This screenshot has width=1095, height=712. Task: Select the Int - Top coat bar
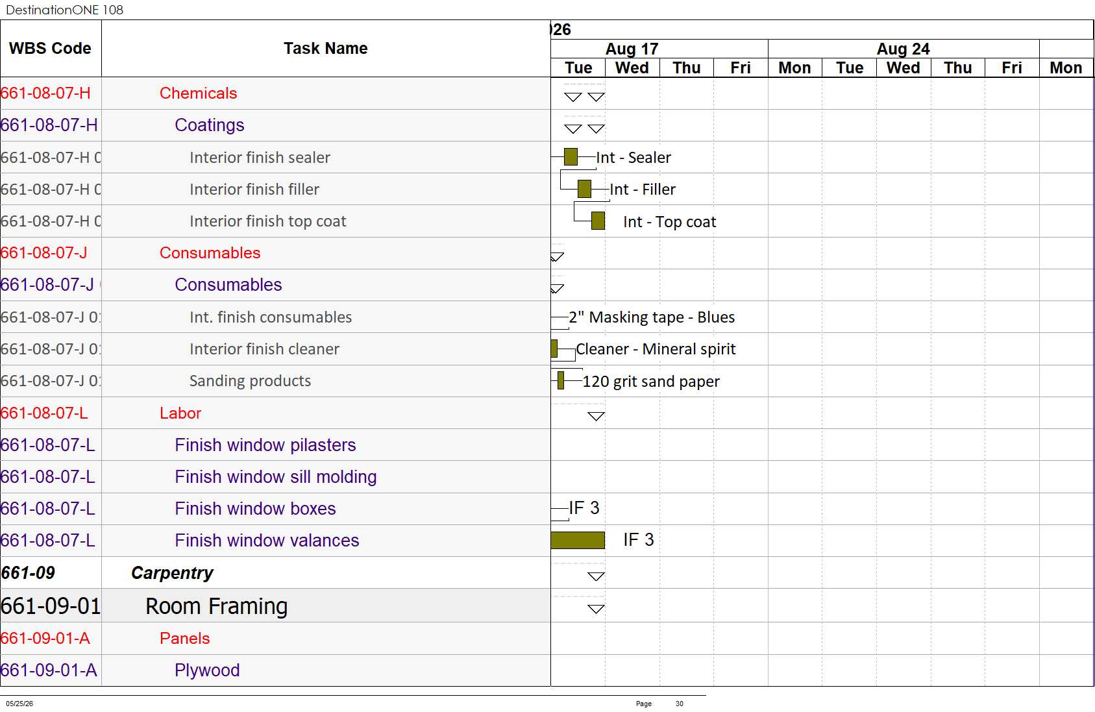point(598,221)
